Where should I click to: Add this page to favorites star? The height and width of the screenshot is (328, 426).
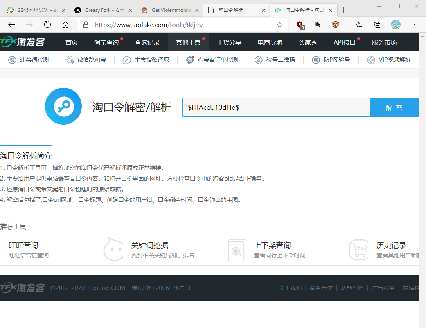pyautogui.click(x=280, y=25)
